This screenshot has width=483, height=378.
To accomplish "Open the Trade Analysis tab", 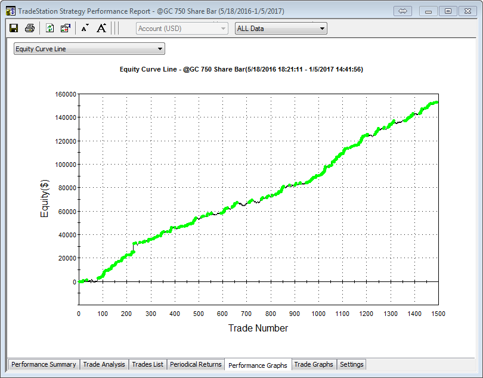I will 104,364.
